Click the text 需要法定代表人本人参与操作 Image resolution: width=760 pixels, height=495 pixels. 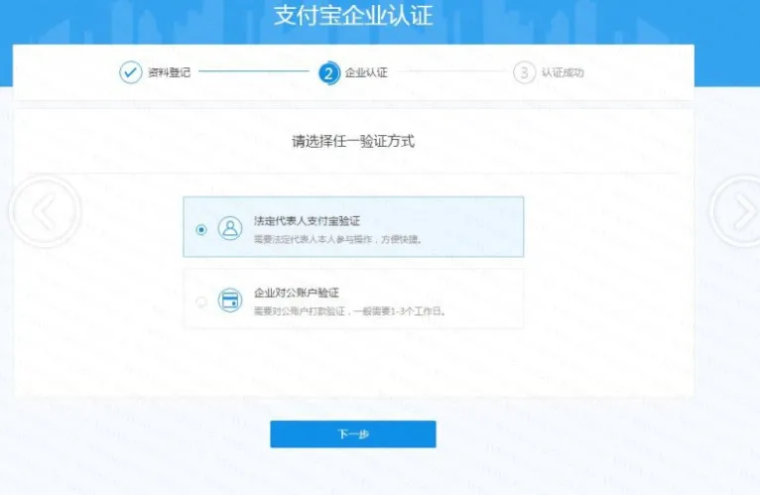click(x=314, y=239)
